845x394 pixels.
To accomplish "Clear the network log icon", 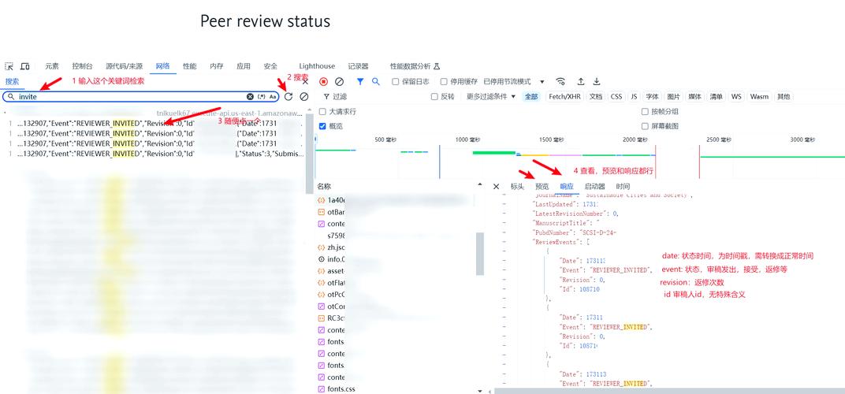I will [339, 82].
